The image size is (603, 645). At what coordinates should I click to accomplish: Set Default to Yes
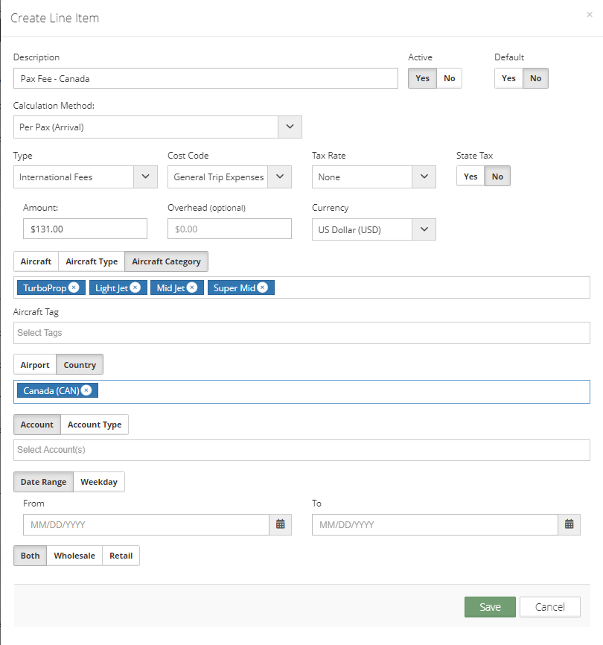pos(508,78)
